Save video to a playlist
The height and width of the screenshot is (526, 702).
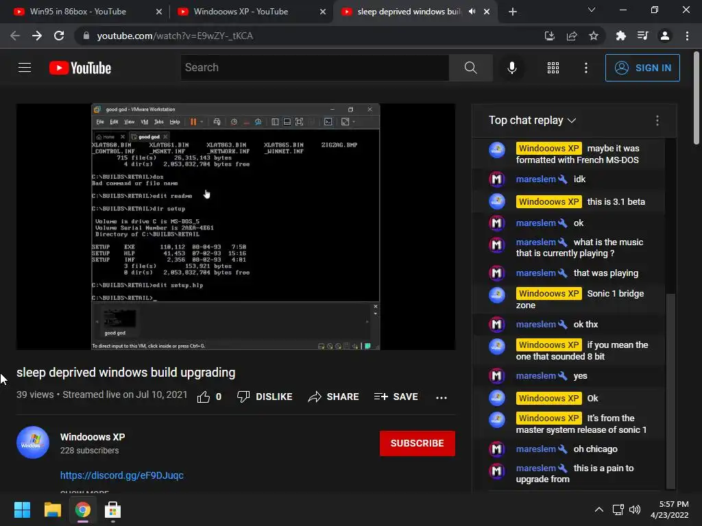[396, 397]
